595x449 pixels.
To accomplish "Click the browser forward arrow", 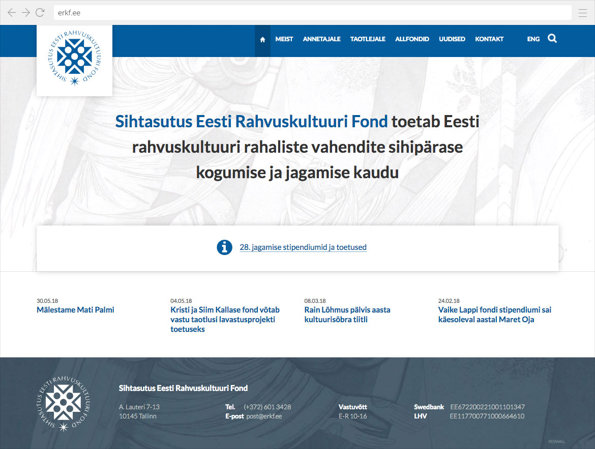I will pos(26,13).
